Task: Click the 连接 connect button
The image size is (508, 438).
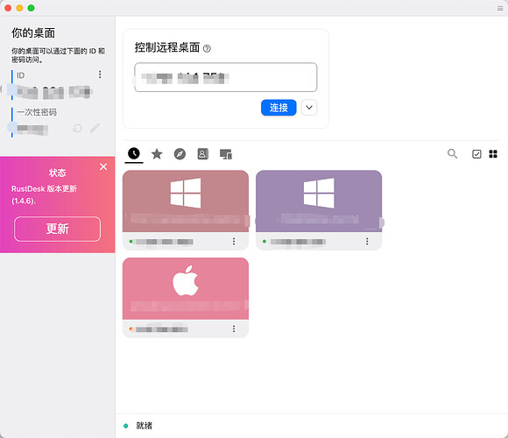Action: click(279, 108)
